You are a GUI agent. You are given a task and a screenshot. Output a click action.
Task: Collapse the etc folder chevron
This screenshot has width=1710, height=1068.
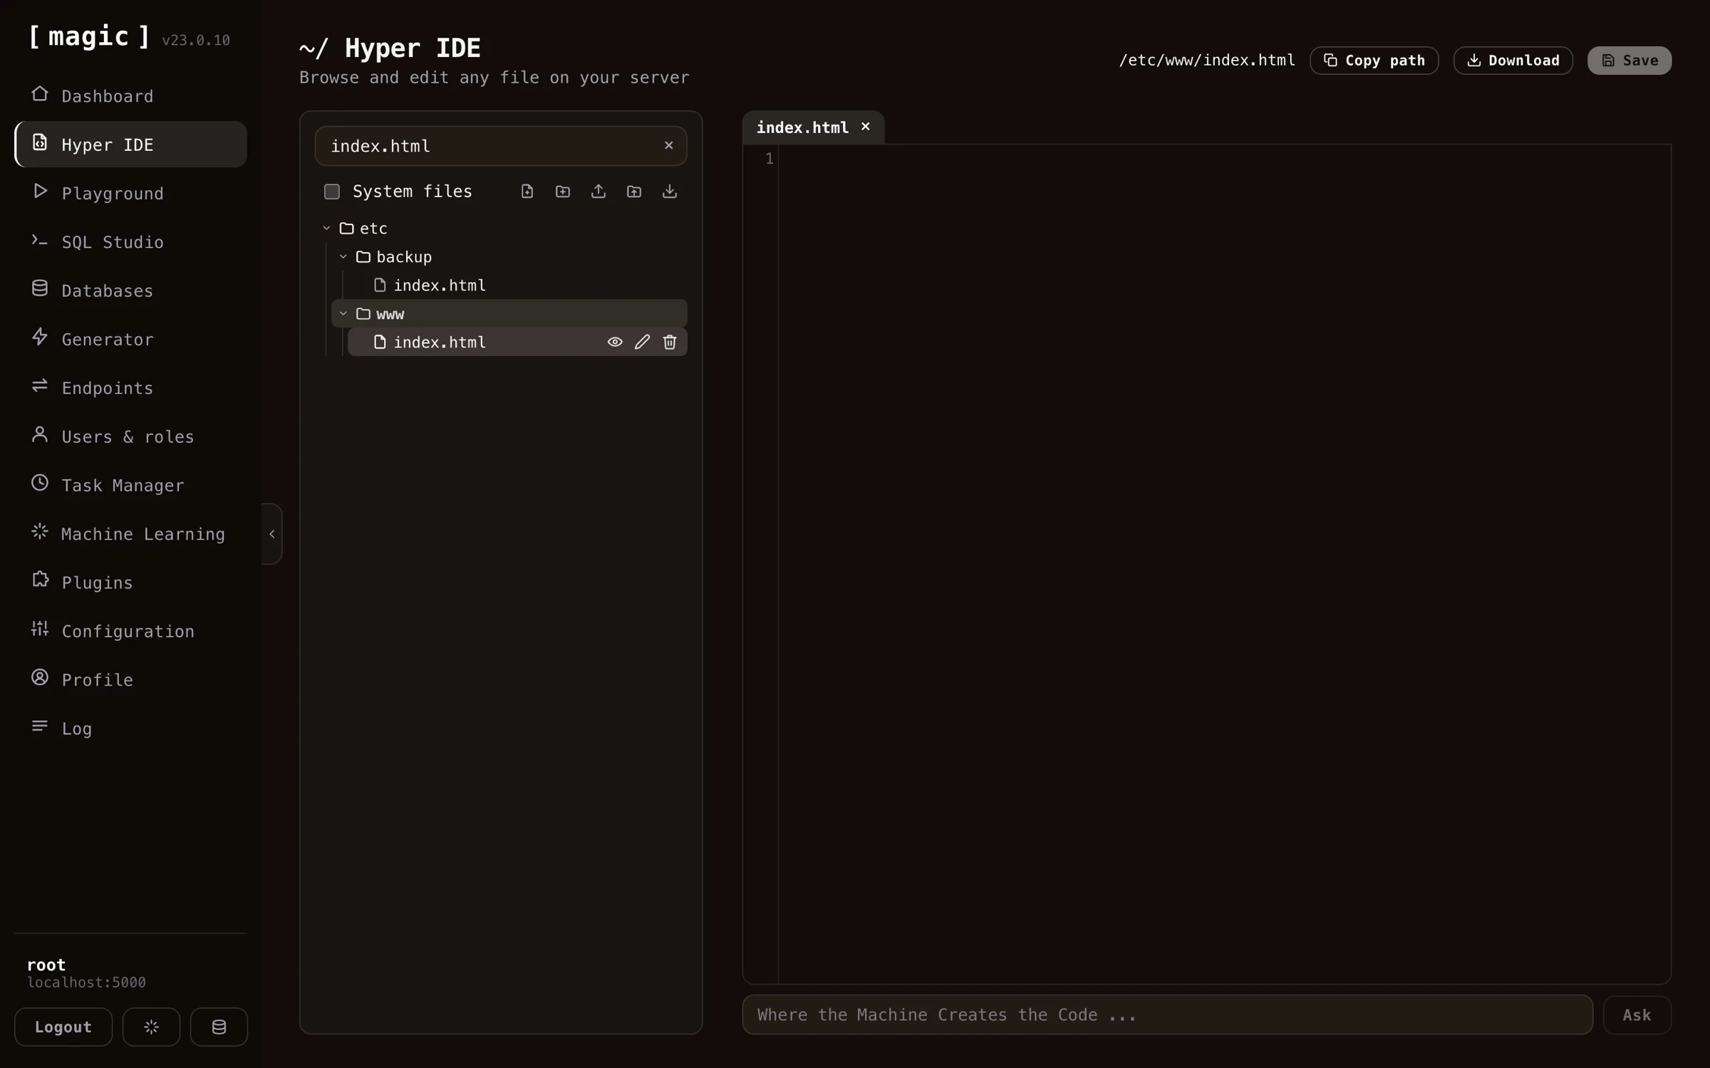(326, 229)
